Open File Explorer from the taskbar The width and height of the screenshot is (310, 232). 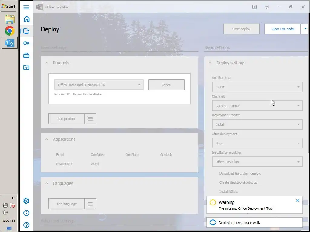pos(9,19)
